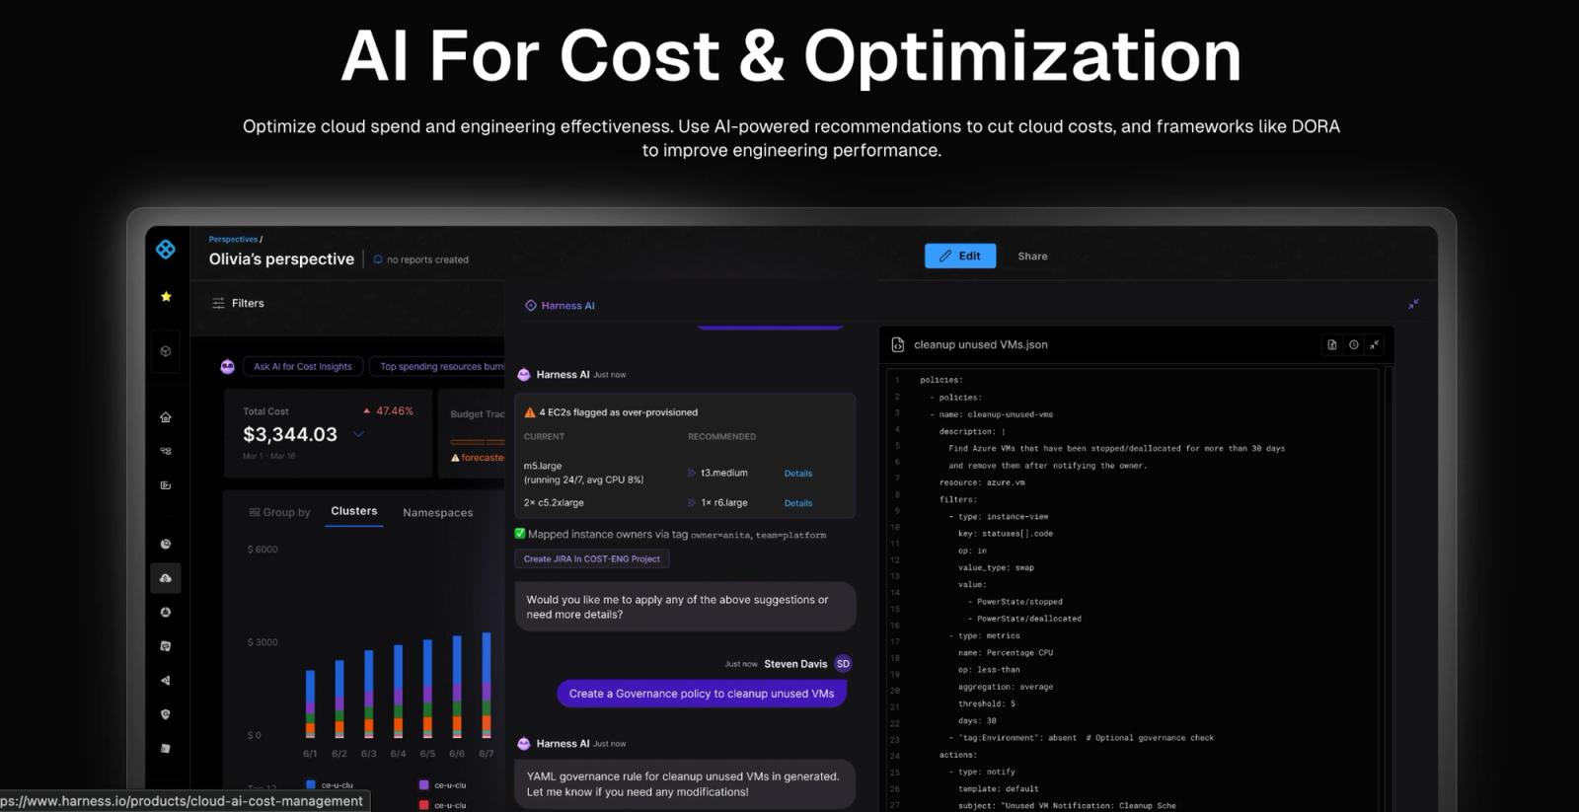Click the 'no reports created' label

tap(427, 259)
